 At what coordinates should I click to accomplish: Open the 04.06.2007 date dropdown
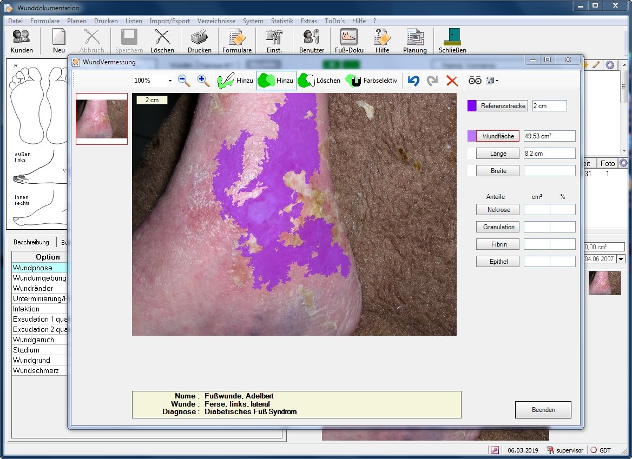coord(621,259)
